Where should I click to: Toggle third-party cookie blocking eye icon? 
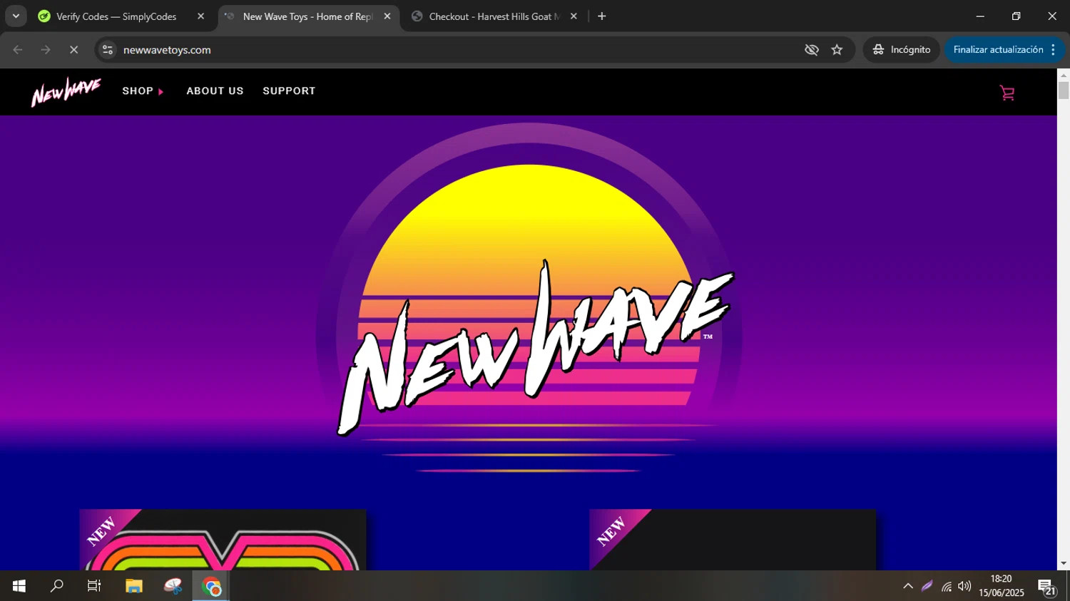tap(811, 50)
